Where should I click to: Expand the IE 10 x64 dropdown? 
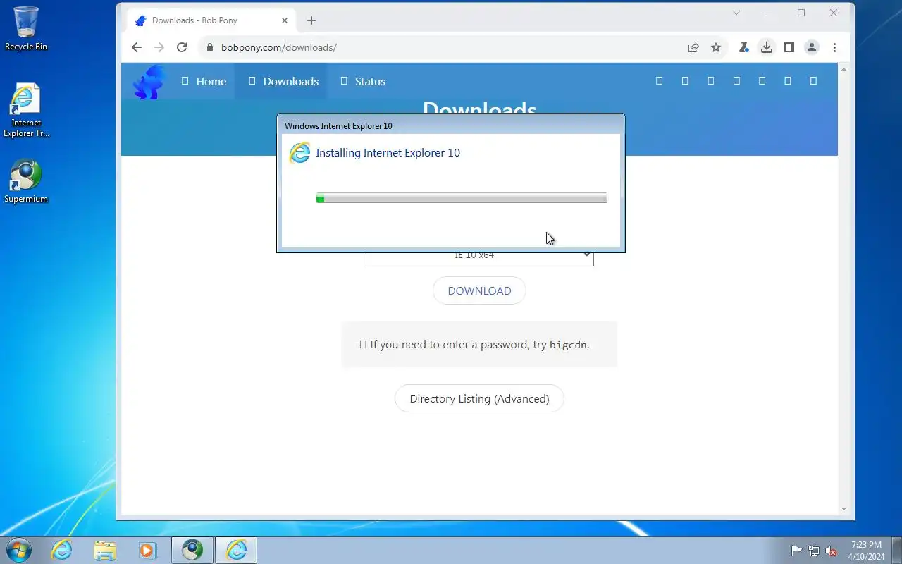pyautogui.click(x=479, y=258)
